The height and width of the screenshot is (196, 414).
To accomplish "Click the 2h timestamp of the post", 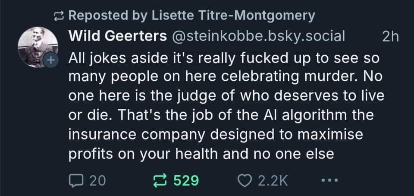I will pyautogui.click(x=390, y=37).
